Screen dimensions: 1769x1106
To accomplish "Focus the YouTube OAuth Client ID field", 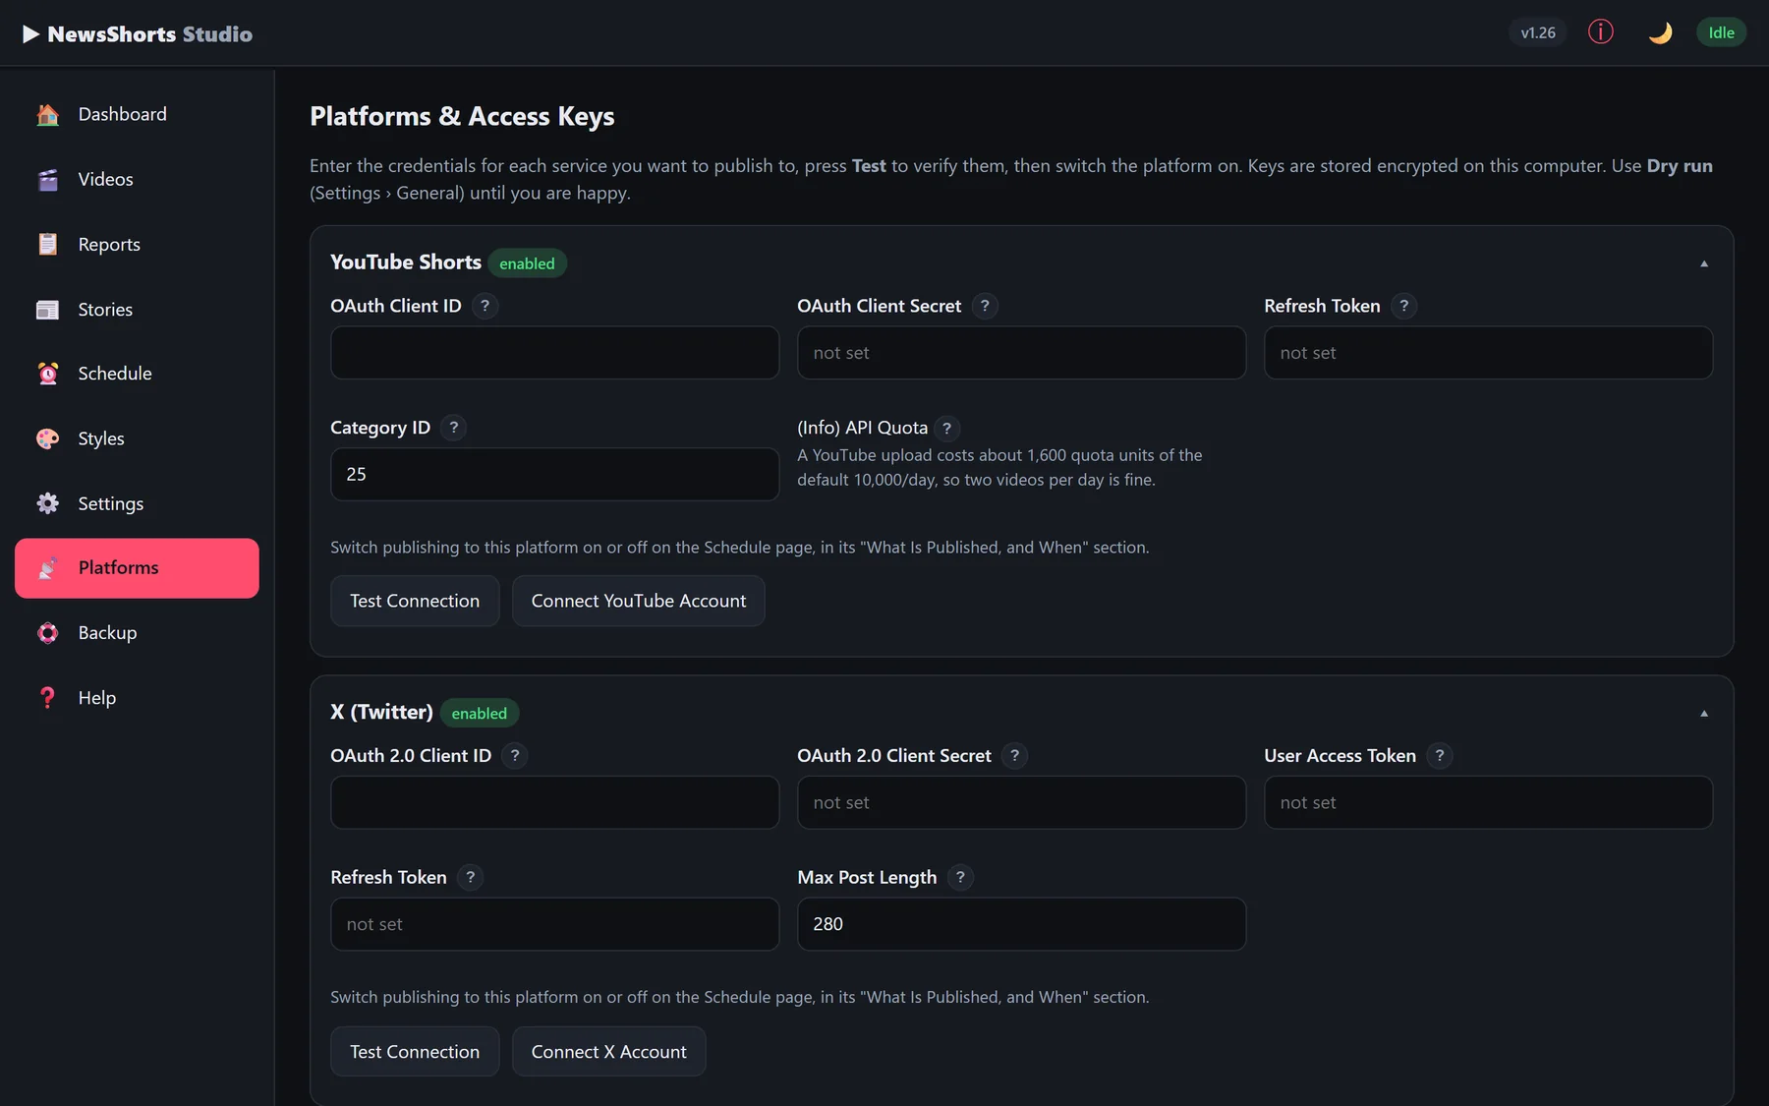I will coord(554,353).
